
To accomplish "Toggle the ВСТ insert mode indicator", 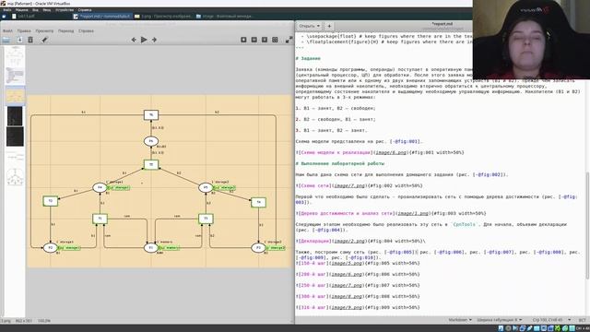I will [x=582, y=320].
